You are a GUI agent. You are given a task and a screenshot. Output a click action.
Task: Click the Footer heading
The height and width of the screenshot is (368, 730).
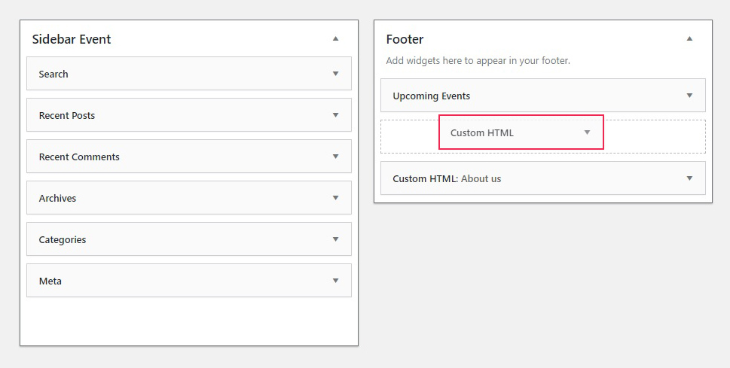click(x=405, y=39)
